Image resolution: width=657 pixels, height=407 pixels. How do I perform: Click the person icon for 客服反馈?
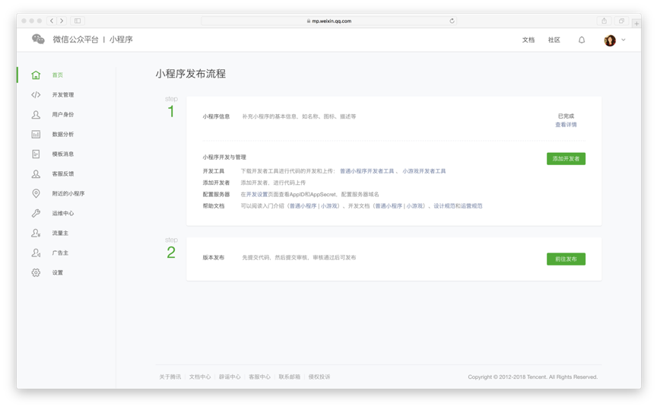36,173
